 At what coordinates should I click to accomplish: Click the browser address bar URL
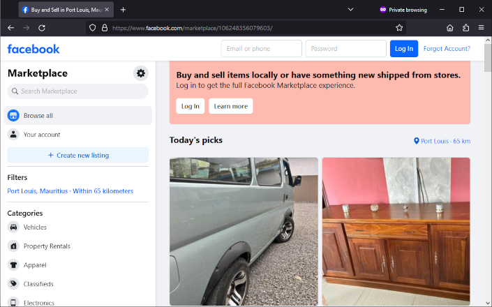click(x=192, y=28)
